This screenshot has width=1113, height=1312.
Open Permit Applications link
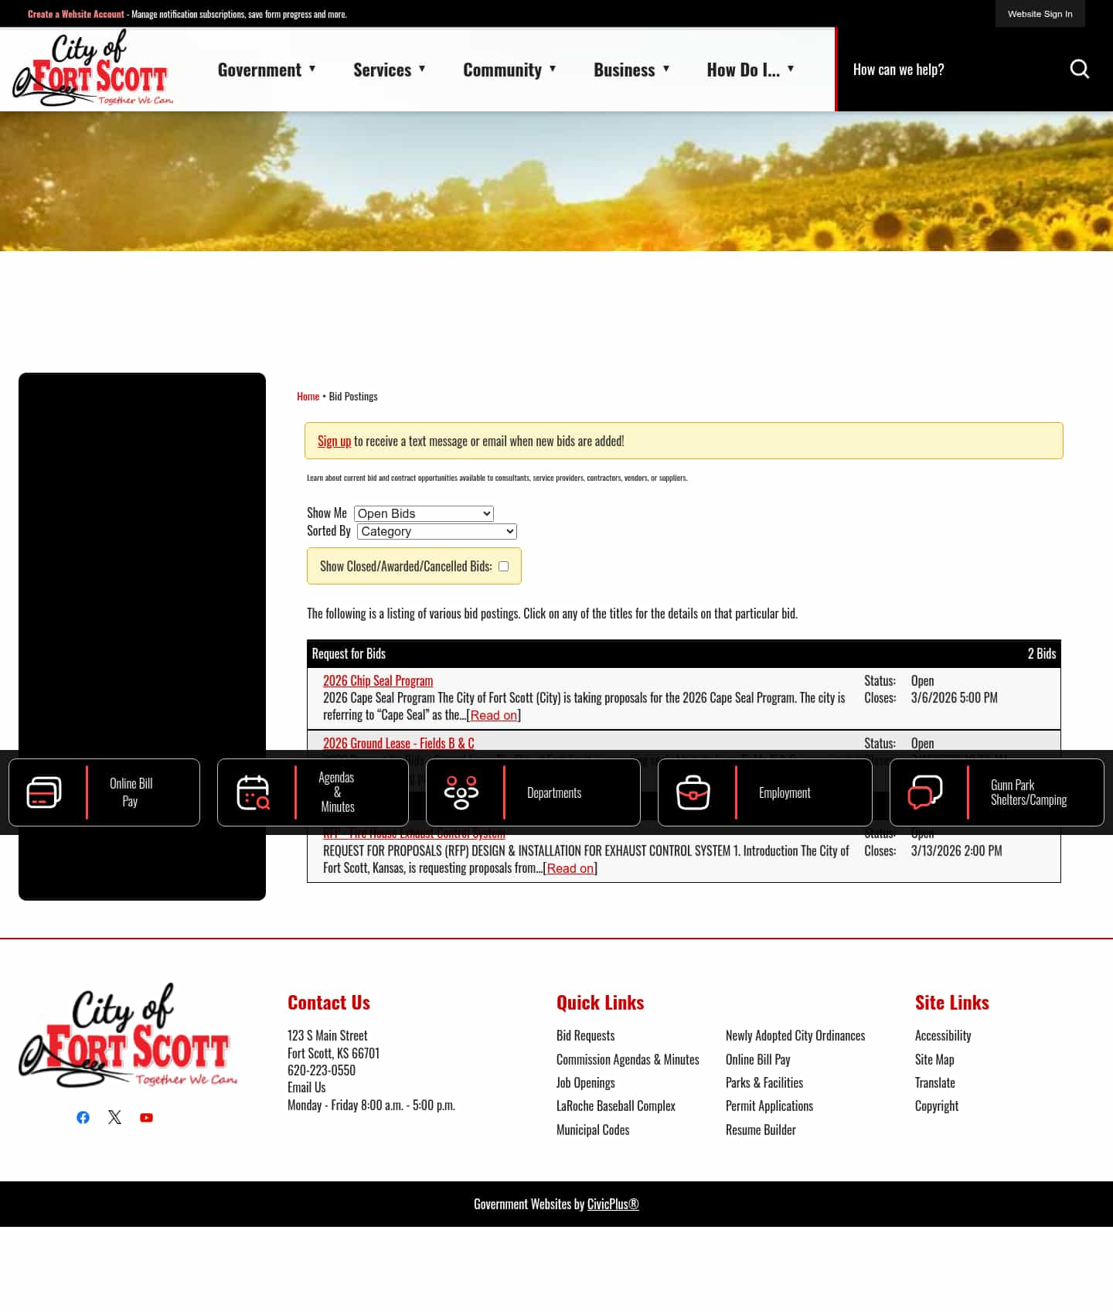point(769,1106)
